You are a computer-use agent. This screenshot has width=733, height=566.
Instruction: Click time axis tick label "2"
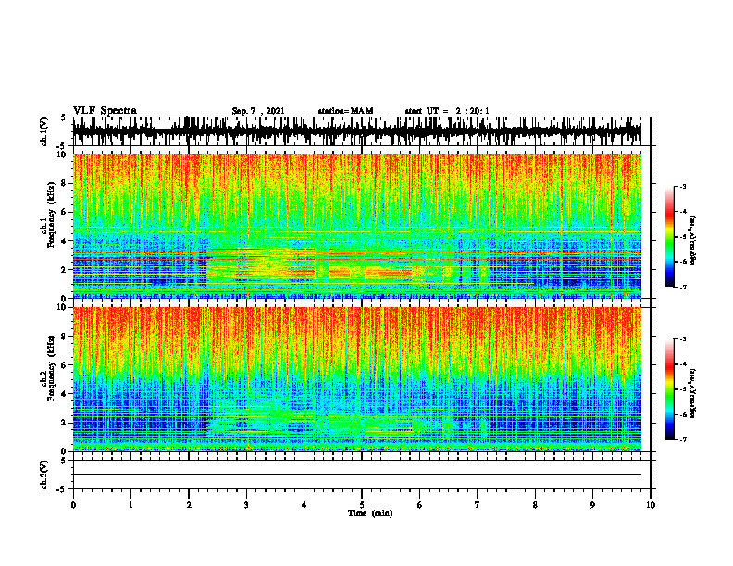coord(189,505)
